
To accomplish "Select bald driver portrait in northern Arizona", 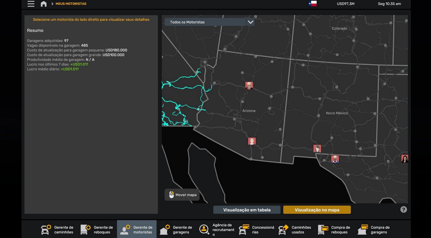I will 249,85.
